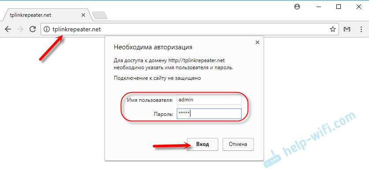Screen dimensions: 369x186
Task: Click the 'Пароль:' label
Action: click(164, 114)
